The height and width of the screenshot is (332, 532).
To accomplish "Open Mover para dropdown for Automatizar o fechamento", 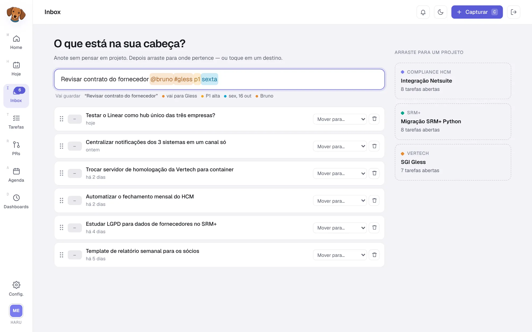I will 340,201.
